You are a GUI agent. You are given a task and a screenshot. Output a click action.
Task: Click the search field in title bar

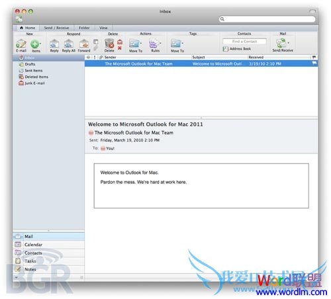coord(267,19)
